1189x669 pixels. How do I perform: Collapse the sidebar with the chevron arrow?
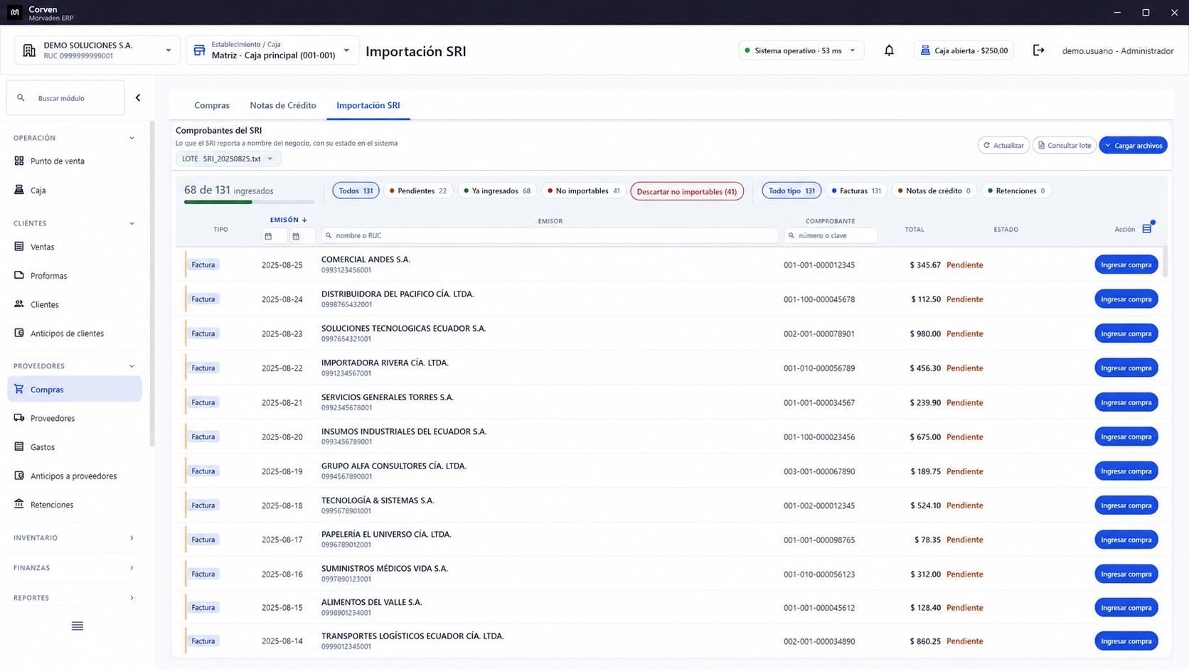(138, 98)
